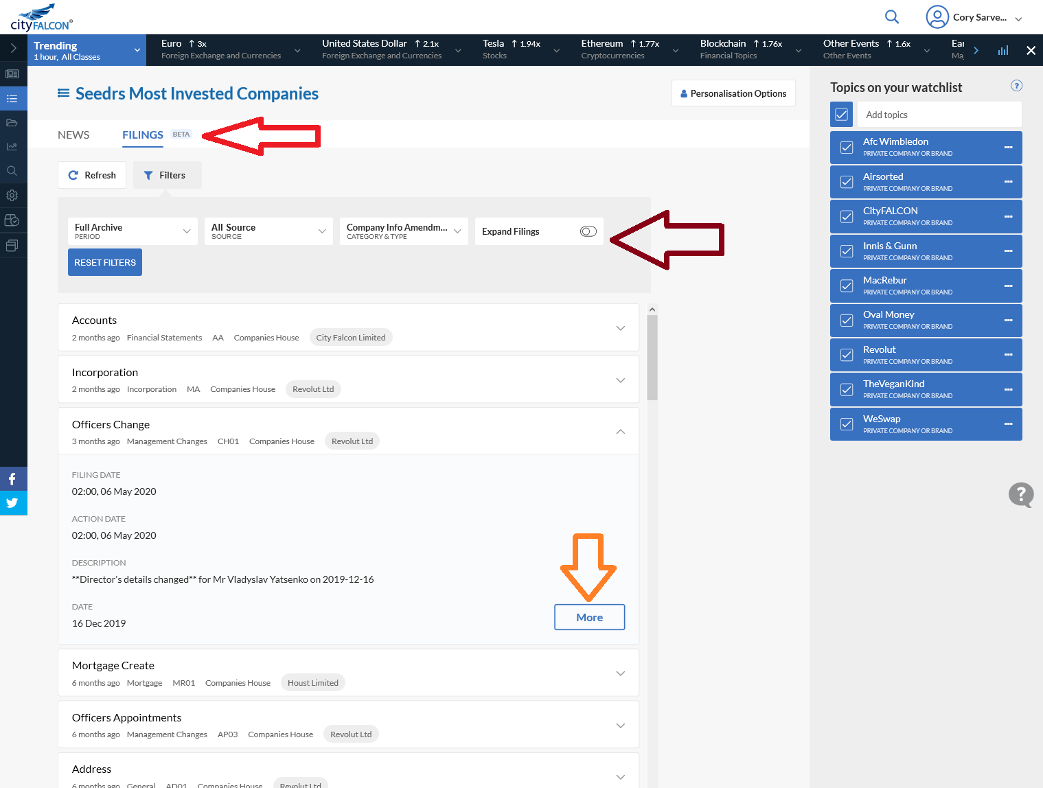The width and height of the screenshot is (1043, 788).
Task: Close the trending bar with X
Action: click(x=1031, y=50)
